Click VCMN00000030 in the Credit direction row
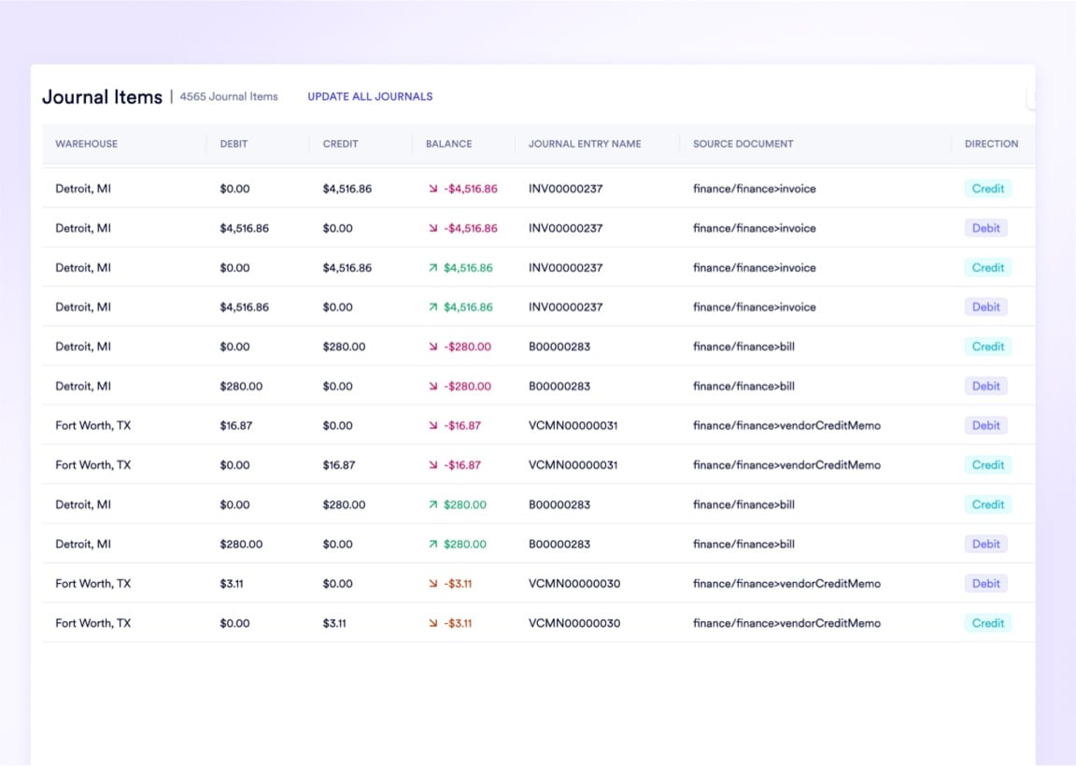1076x766 pixels. click(x=574, y=623)
